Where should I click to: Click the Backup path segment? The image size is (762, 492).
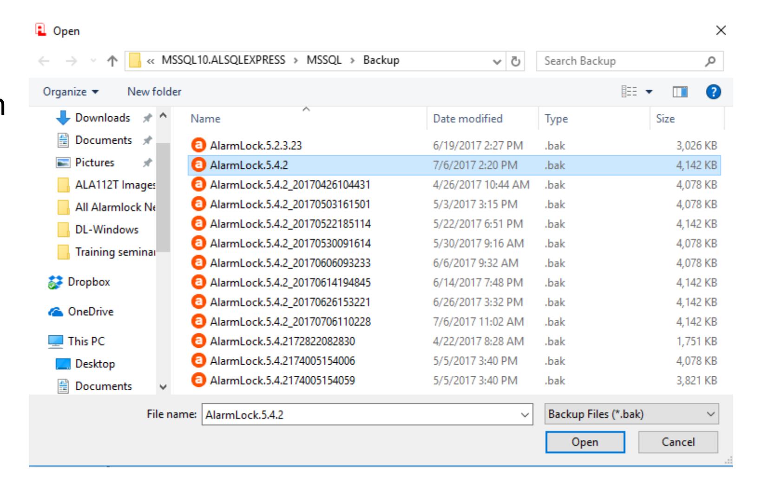[381, 60]
